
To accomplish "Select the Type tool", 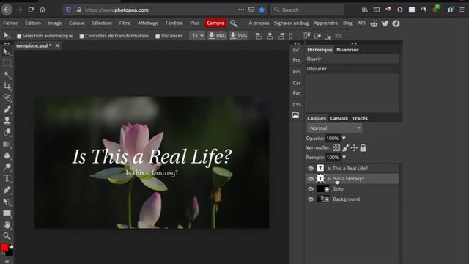I will tap(7, 178).
